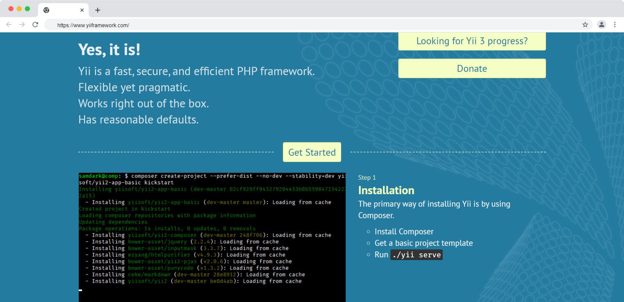Click the Donate button
The width and height of the screenshot is (624, 302).
pyautogui.click(x=472, y=68)
